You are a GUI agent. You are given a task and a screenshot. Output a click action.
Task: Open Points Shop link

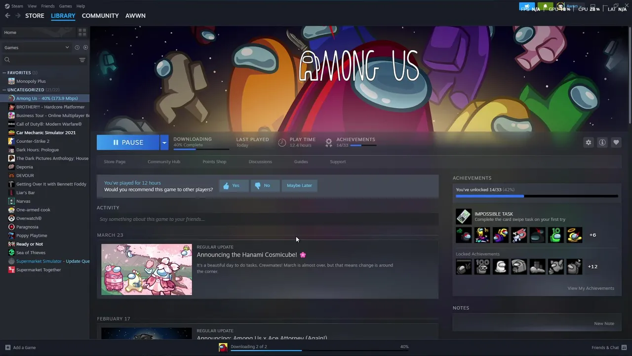(x=214, y=162)
